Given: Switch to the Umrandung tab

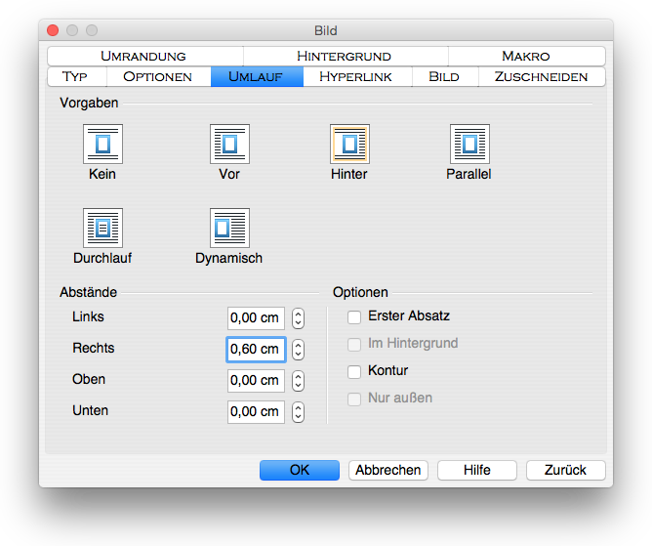Looking at the screenshot, I should [x=143, y=56].
